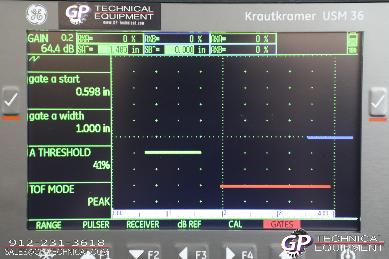Click the A%A= reading beside the battery

[243, 39]
